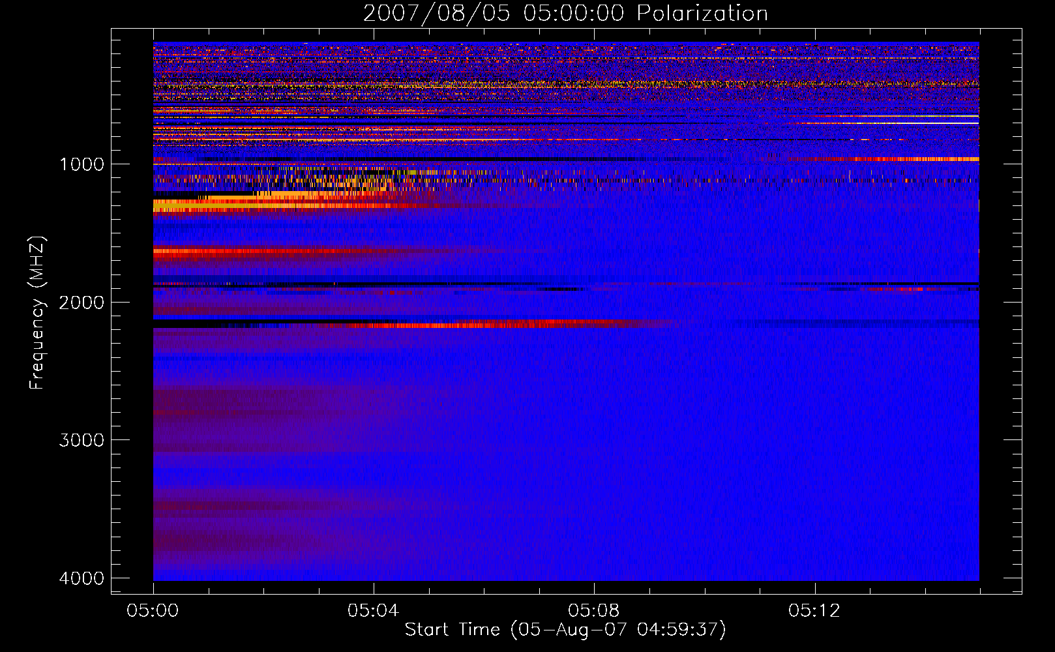Screen dimensions: 1055x652
Task: Click the 4000 frequency tick label
Action: [x=82, y=578]
